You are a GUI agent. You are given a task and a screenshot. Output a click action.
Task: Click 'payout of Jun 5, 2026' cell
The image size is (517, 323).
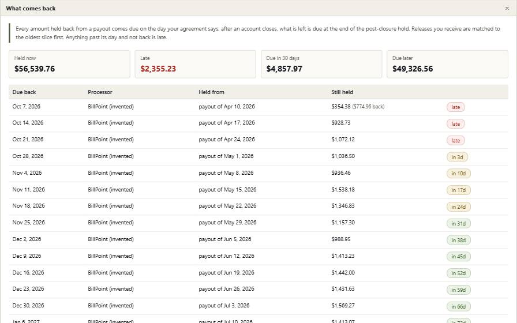point(225,239)
